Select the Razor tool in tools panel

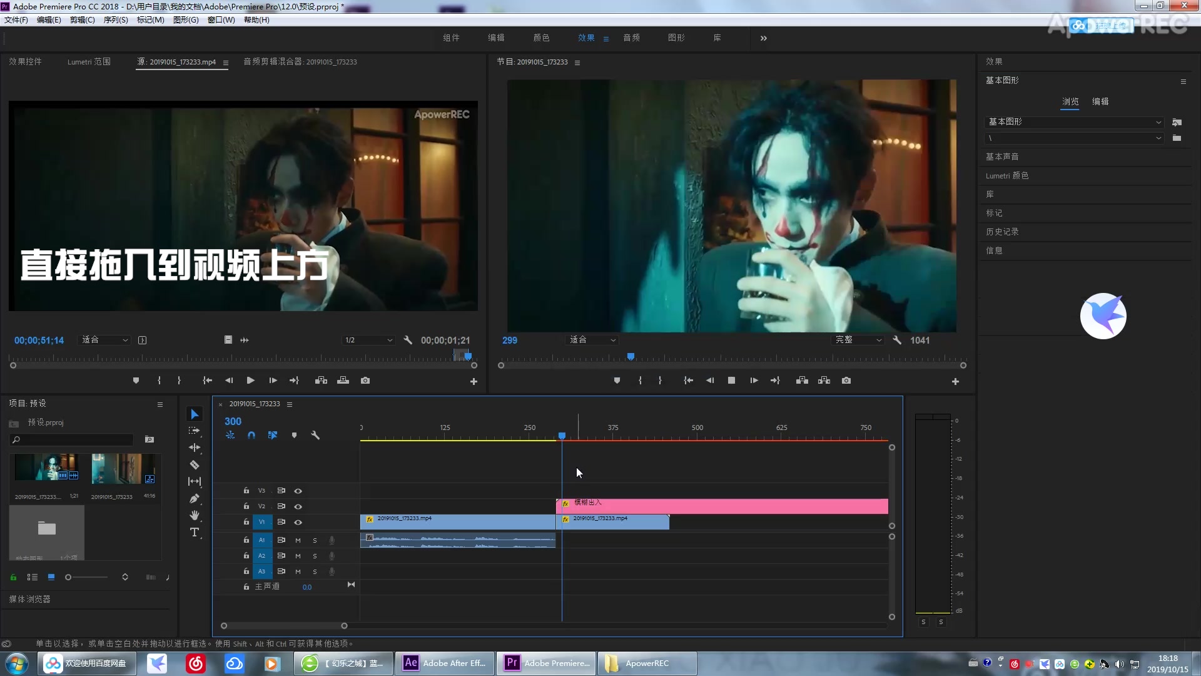click(195, 465)
